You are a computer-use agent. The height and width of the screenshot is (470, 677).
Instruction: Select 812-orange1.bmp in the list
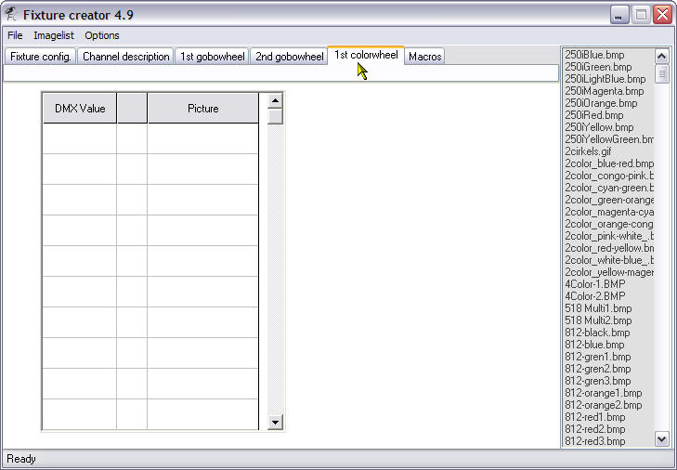[x=603, y=393]
